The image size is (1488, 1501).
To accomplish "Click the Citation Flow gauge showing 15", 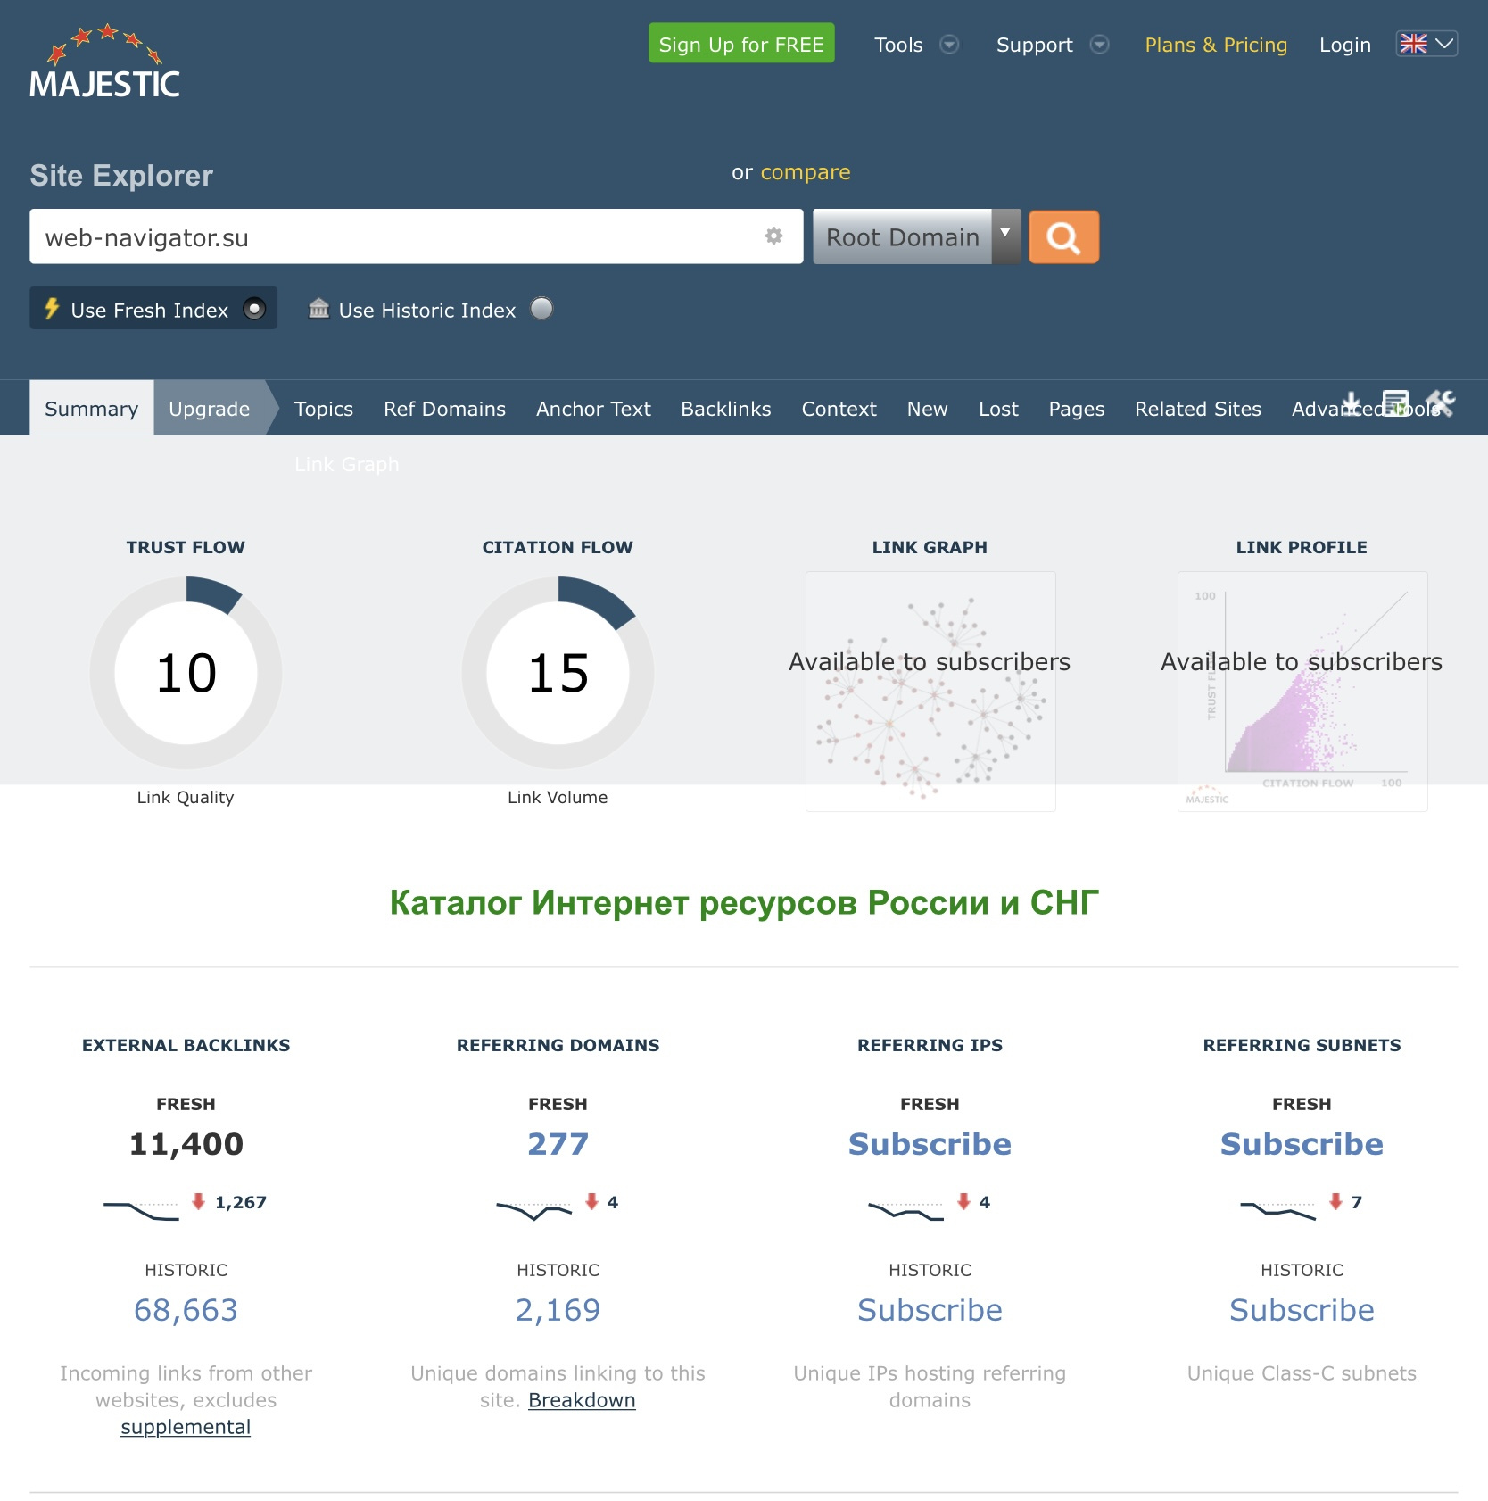I will [x=558, y=672].
